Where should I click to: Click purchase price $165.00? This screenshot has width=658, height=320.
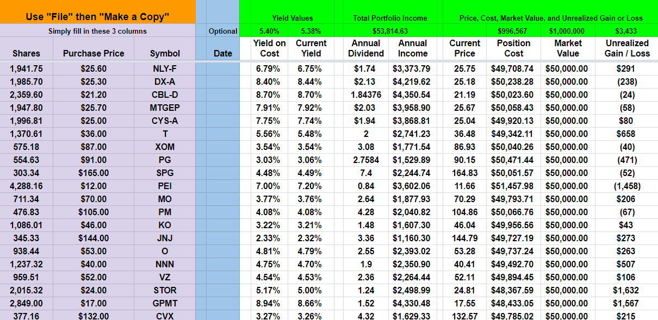point(94,173)
